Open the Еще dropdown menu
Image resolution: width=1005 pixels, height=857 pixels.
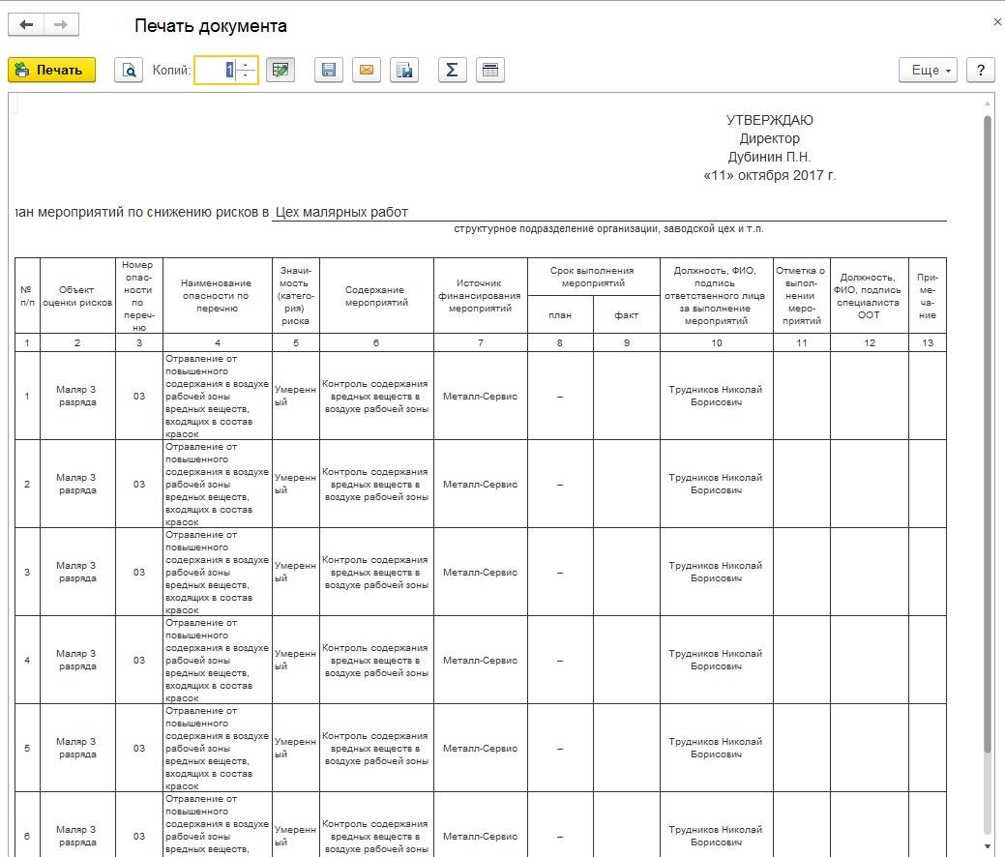pyautogui.click(x=928, y=70)
